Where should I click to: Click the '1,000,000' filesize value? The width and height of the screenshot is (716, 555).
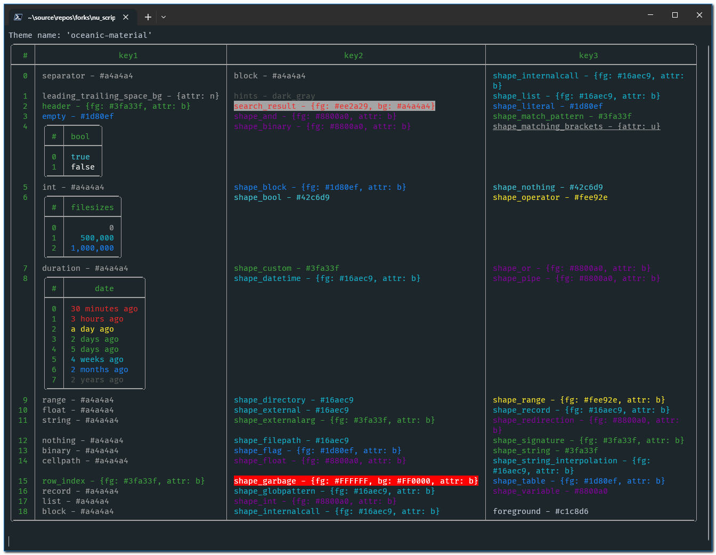[x=92, y=248]
